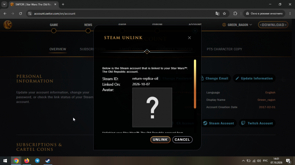Open a new browser tab with plus
This screenshot has height=165, width=295.
coord(63,4)
